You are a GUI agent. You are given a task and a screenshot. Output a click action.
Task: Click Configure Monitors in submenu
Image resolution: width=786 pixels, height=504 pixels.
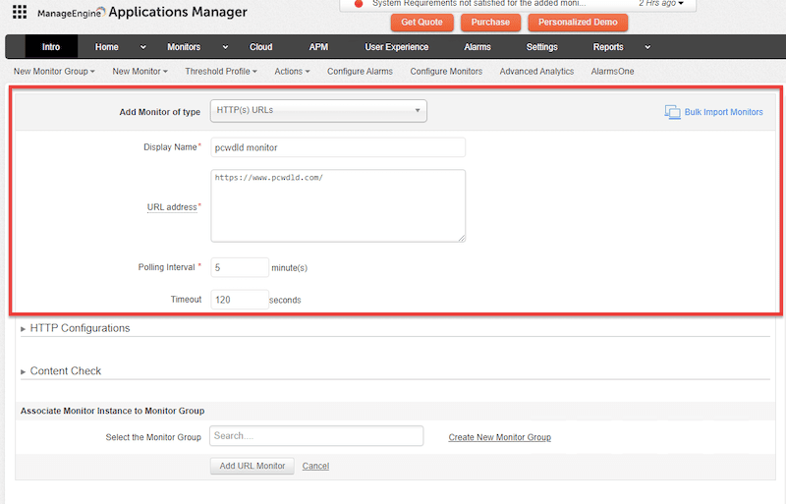[x=446, y=71]
